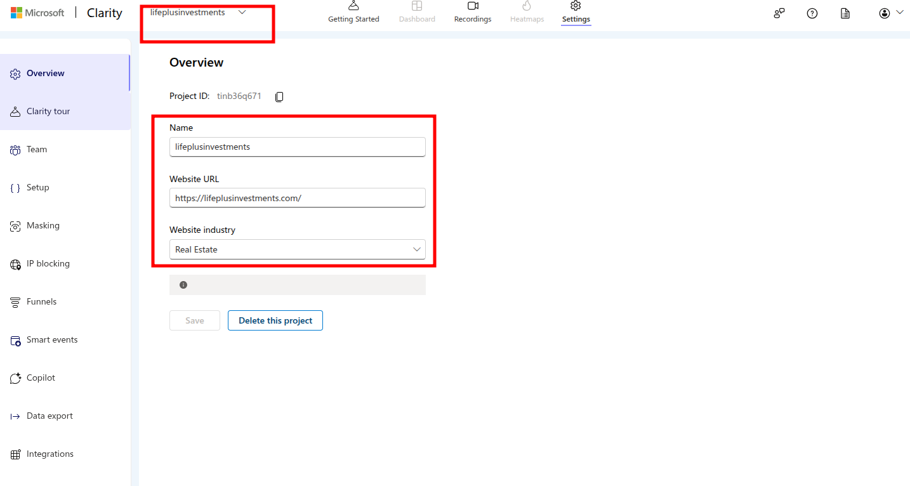
Task: Open the help question mark icon
Action: pos(812,13)
